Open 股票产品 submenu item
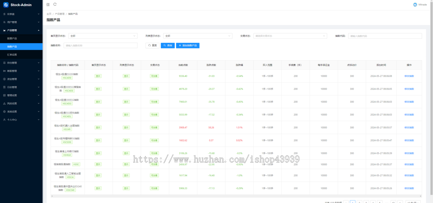Image resolution: width=433 pixels, height=203 pixels. tap(21, 38)
